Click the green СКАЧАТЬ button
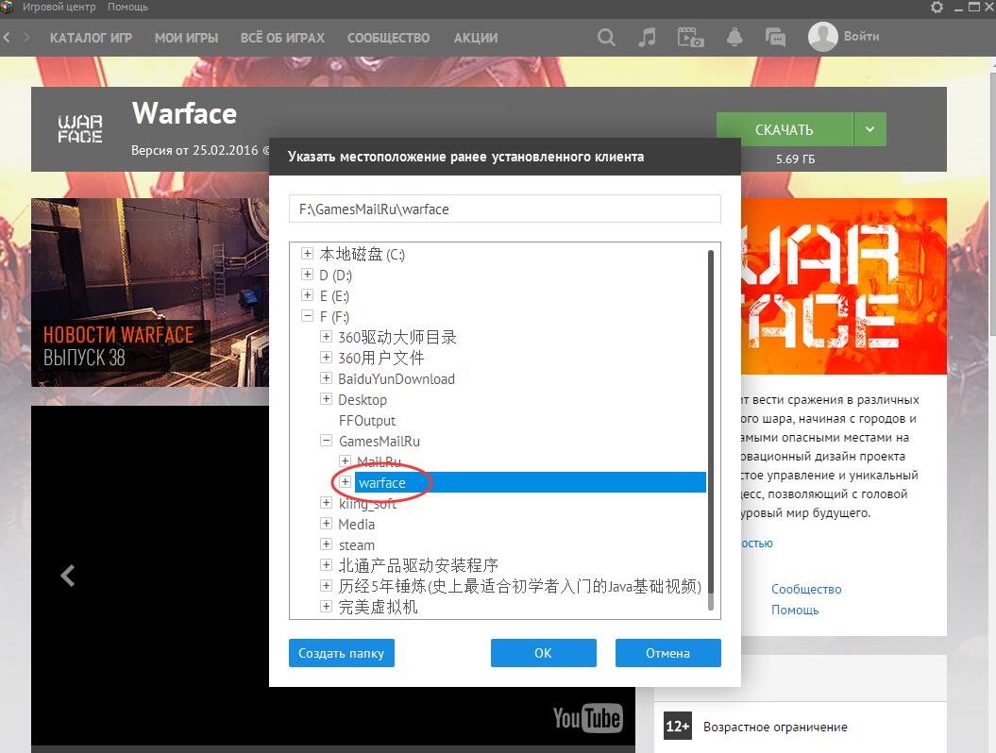This screenshot has height=753, width=996. [x=785, y=129]
